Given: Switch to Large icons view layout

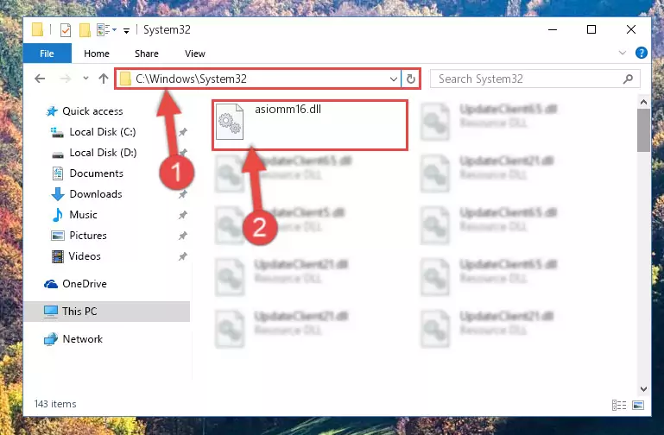Looking at the screenshot, I should 638,405.
